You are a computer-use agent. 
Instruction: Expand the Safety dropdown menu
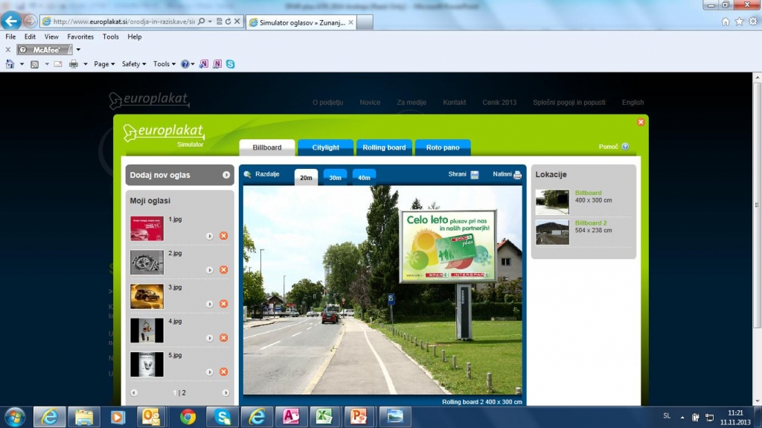coord(134,64)
